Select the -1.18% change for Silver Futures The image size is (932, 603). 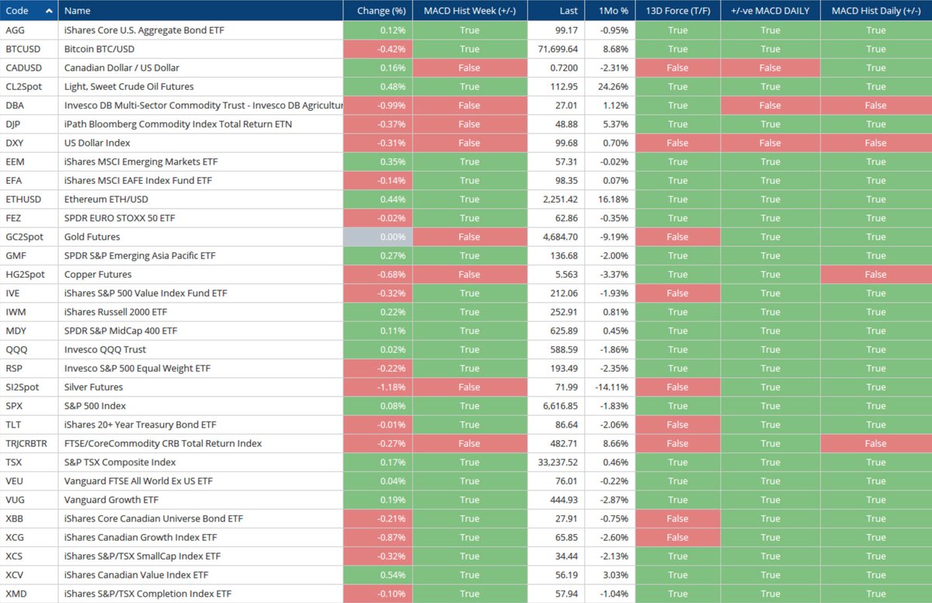point(378,386)
